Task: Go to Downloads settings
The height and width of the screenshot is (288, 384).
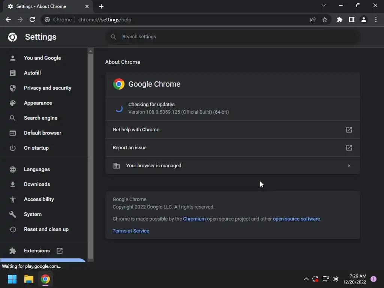Action: tap(43, 184)
